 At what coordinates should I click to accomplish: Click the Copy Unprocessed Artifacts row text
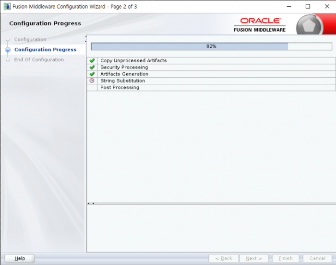pyautogui.click(x=133, y=60)
